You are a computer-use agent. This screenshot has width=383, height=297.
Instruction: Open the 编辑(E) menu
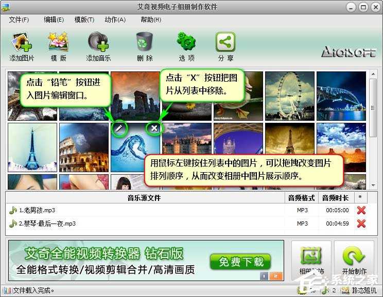[x=54, y=20]
